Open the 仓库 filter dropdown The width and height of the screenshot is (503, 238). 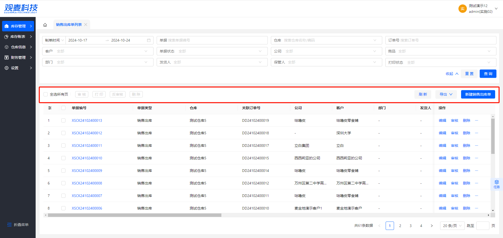click(326, 40)
